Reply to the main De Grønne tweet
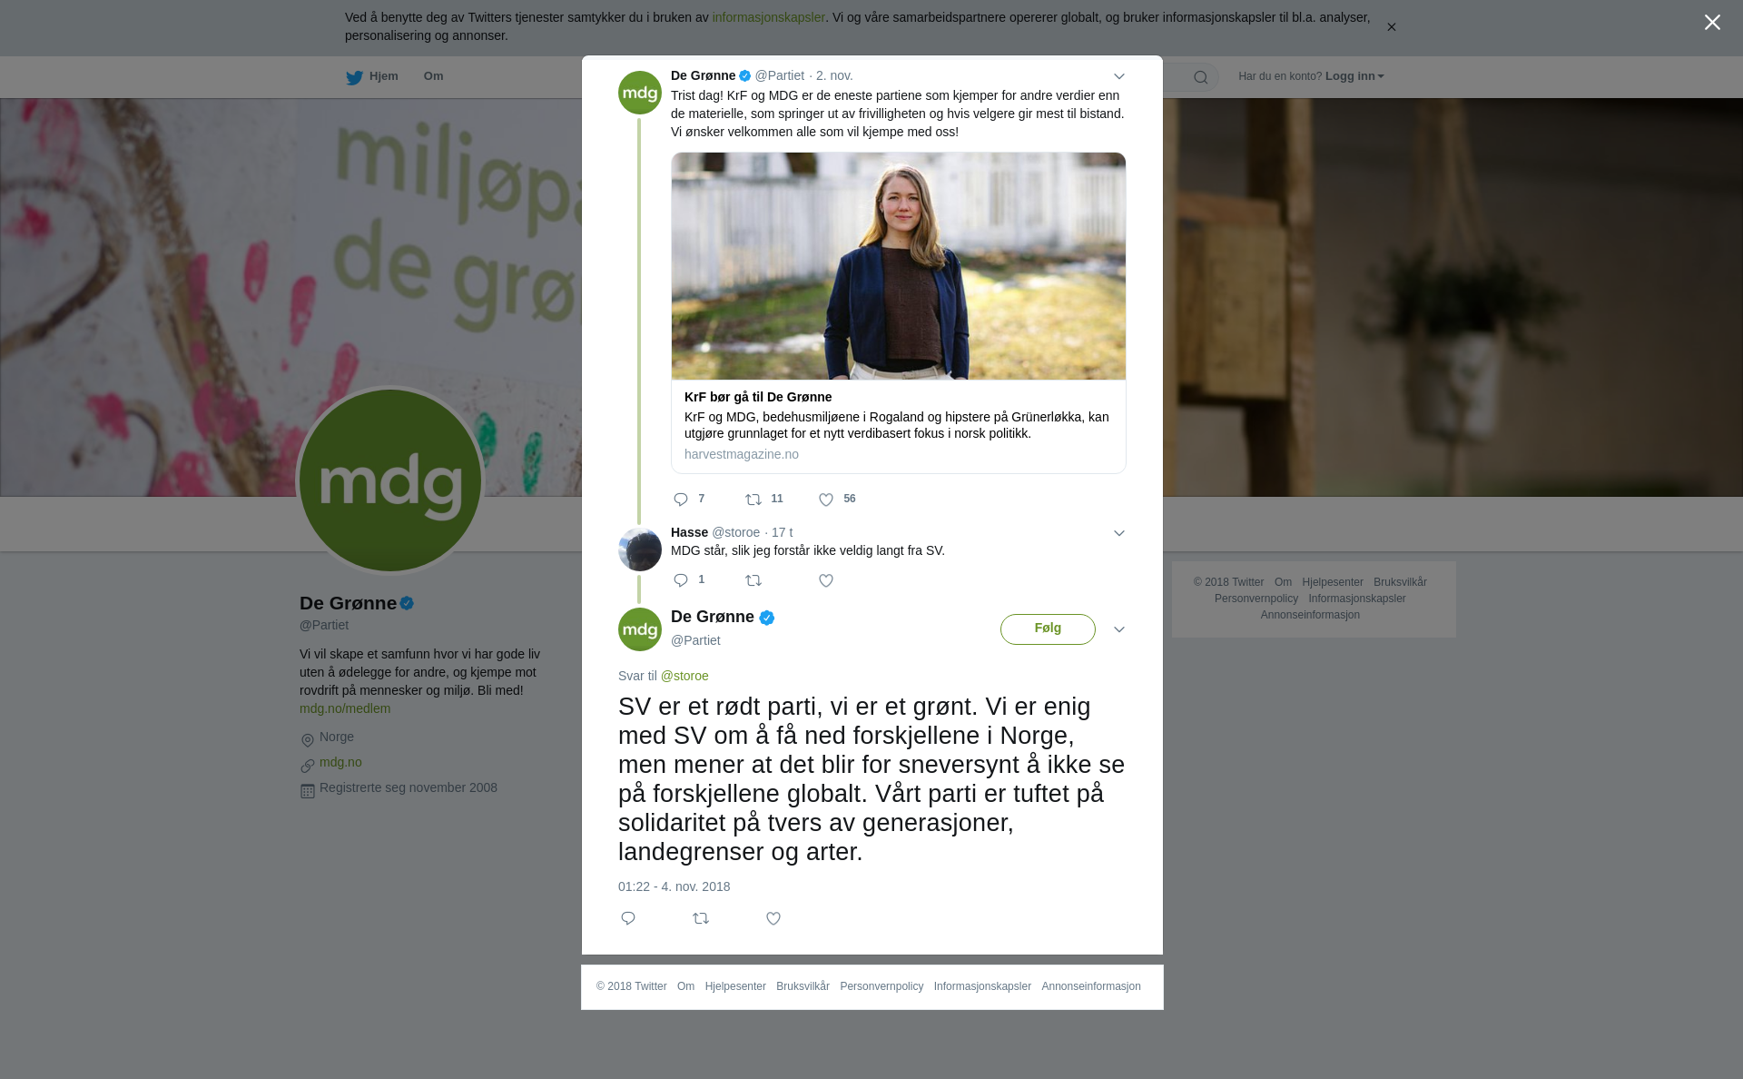 [x=628, y=919]
